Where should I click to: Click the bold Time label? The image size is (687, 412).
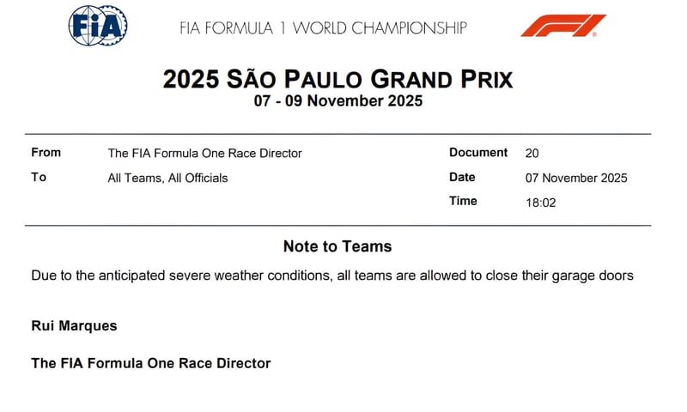point(464,201)
